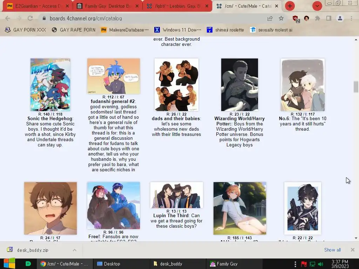Image resolution: width=359 pixels, height=269 pixels.
Task: Open a new tab with the plus button
Action: pos(290,6)
